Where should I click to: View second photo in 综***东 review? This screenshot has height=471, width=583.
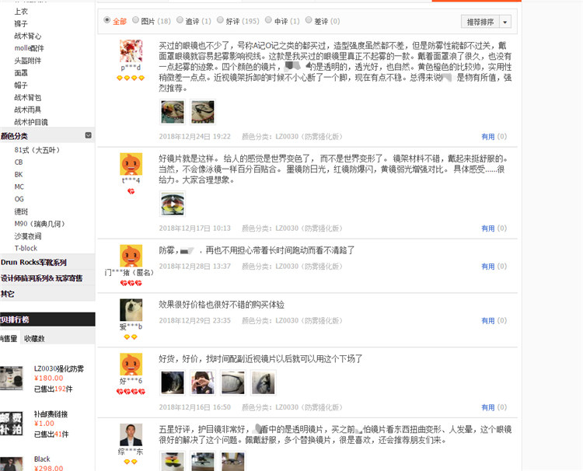click(x=203, y=461)
